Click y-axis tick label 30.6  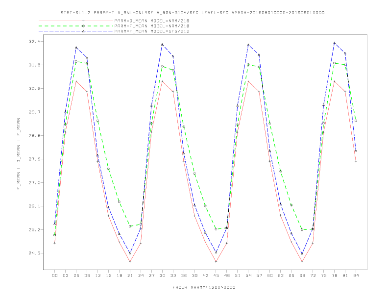(x=34, y=88)
